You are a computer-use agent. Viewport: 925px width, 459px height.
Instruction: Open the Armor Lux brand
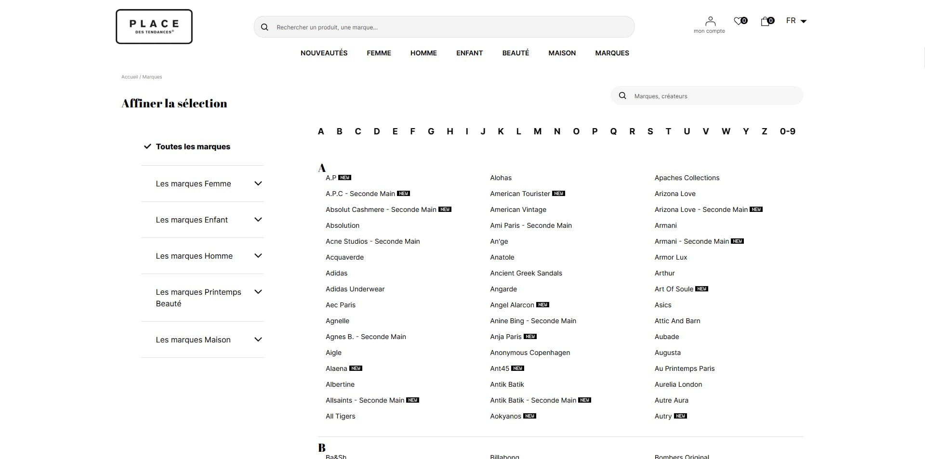click(671, 257)
